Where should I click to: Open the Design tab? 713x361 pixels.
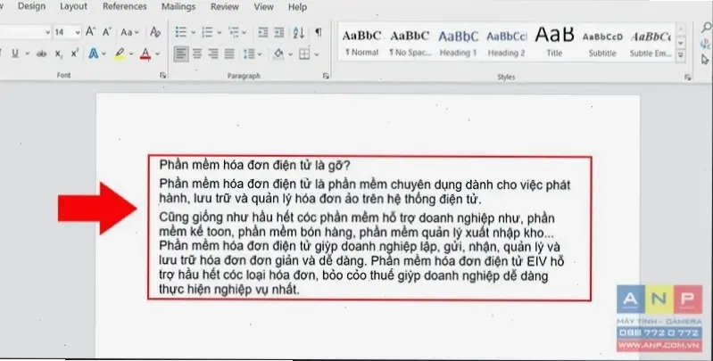[31, 6]
